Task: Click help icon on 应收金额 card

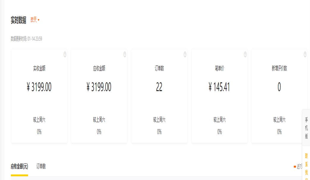Action: point(125,54)
